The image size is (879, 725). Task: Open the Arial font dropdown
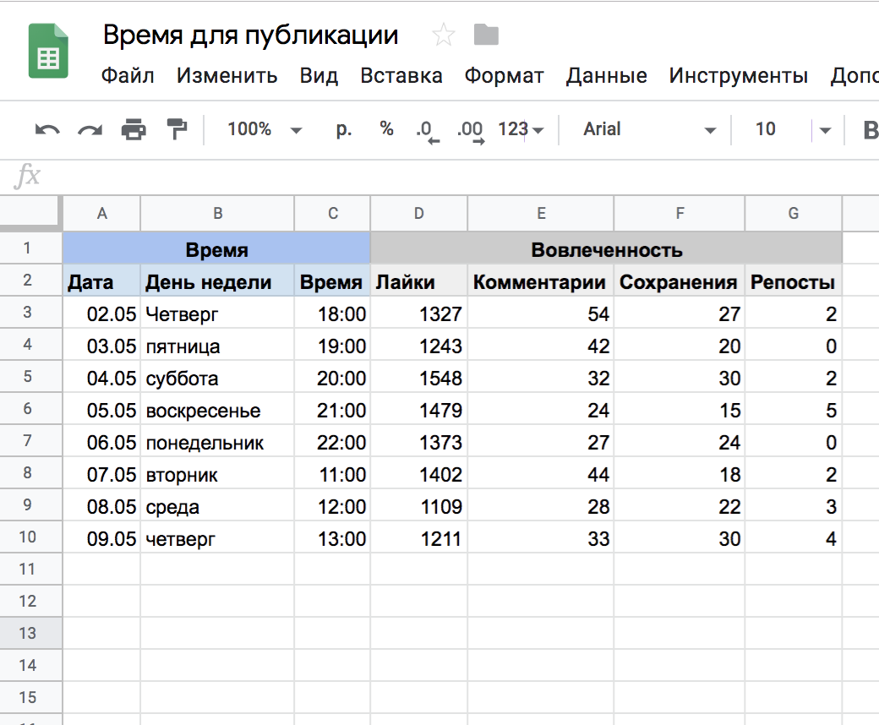pyautogui.click(x=648, y=129)
